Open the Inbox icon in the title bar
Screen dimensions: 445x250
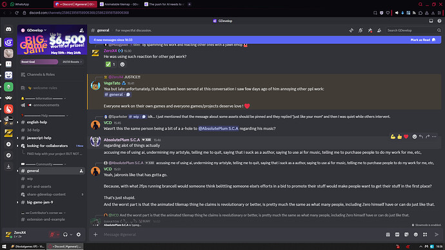coord(431,21)
